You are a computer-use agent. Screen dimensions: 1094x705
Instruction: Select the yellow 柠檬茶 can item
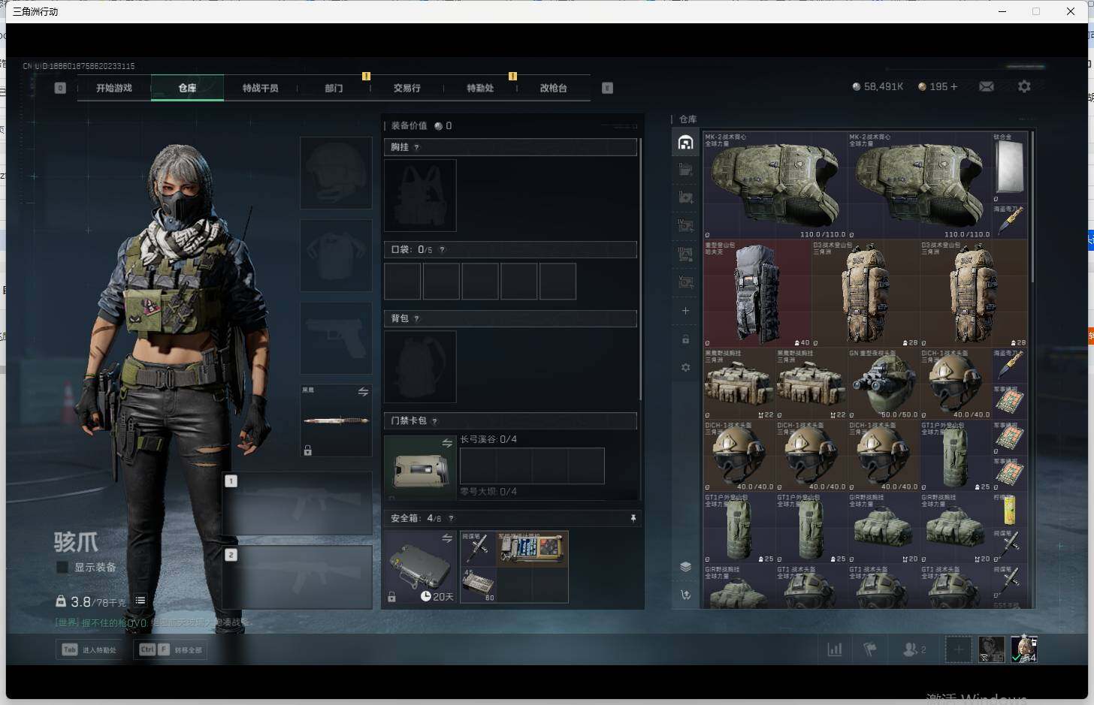click(1009, 510)
